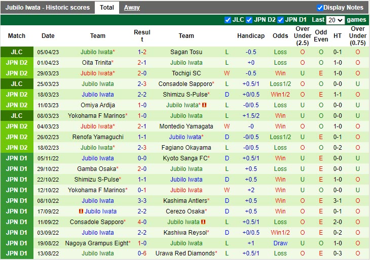Click the +1 handicap in the Nagoya Grampus row
The height and width of the screenshot is (260, 370).
tap(251, 243)
